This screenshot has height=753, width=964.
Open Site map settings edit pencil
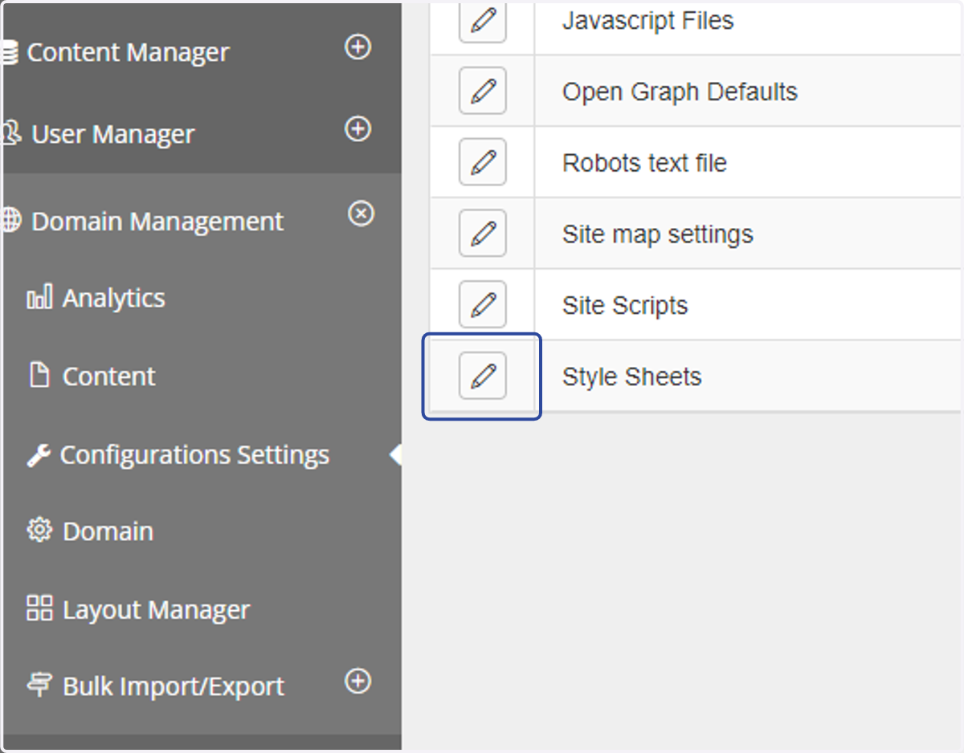coord(483,234)
